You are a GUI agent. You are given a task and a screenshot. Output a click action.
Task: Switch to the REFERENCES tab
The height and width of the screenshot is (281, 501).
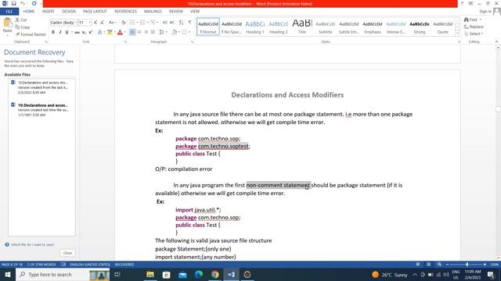pos(125,11)
